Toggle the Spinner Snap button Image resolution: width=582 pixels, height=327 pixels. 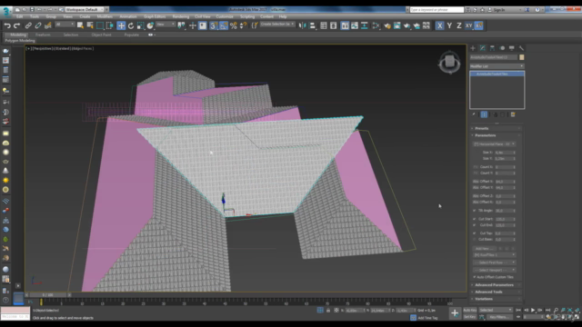click(243, 25)
